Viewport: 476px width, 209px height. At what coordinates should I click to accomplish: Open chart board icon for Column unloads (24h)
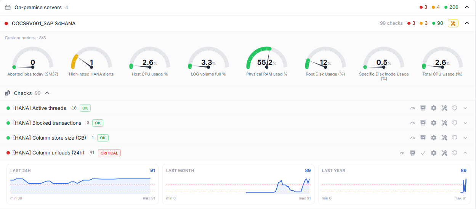click(x=412, y=153)
